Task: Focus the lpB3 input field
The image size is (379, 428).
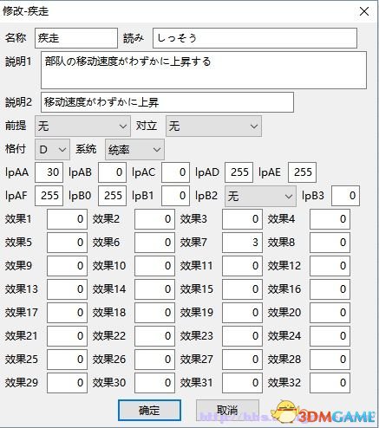Action: pos(345,196)
